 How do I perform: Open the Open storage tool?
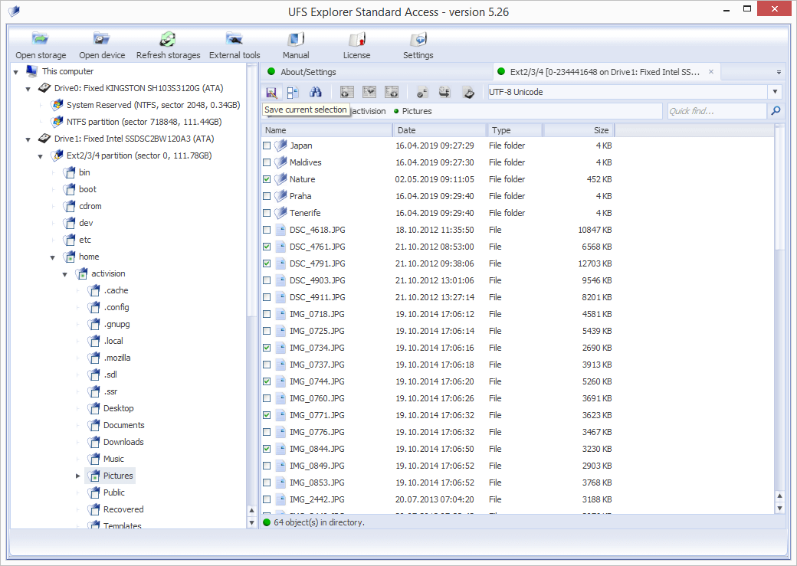[41, 40]
